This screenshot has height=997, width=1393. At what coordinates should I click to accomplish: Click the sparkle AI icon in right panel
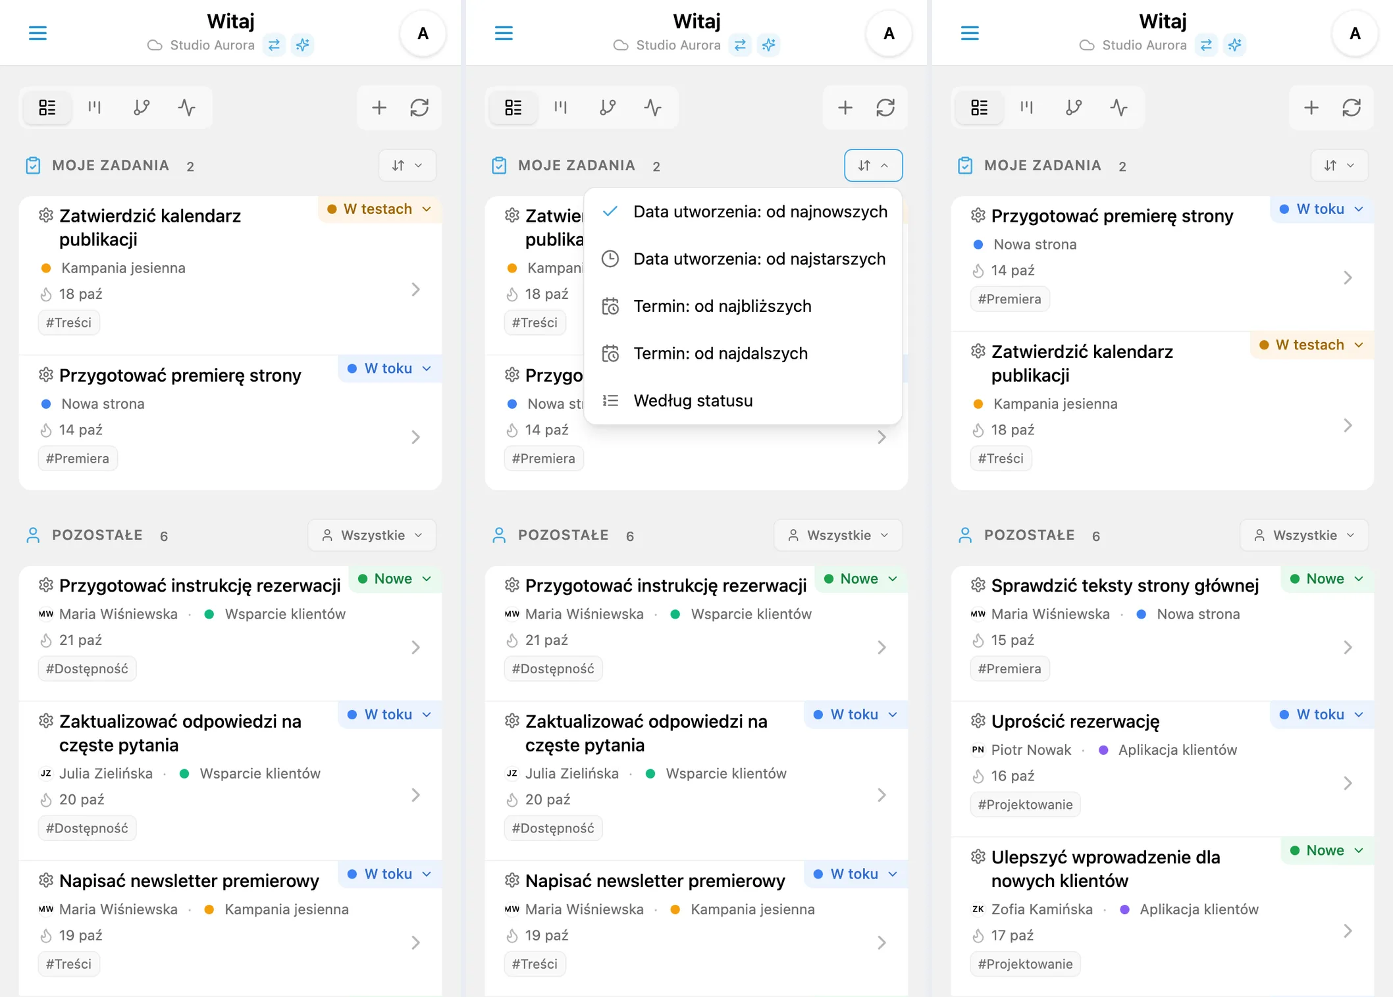[1234, 45]
